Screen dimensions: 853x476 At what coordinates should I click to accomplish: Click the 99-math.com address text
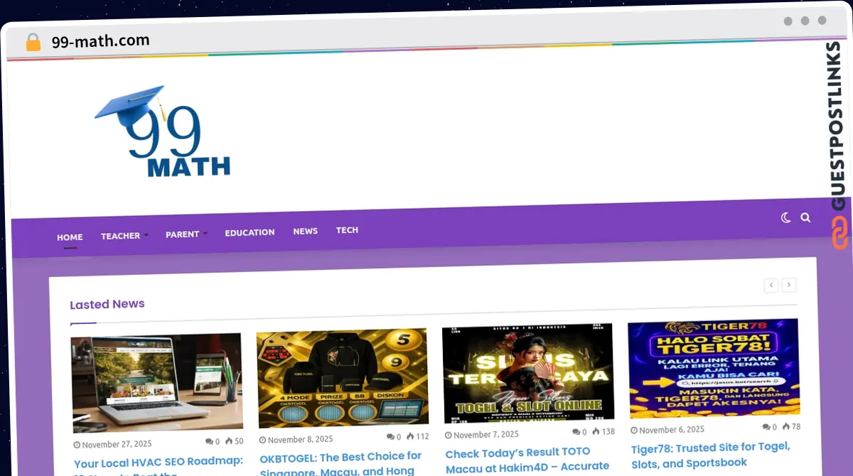pos(100,40)
